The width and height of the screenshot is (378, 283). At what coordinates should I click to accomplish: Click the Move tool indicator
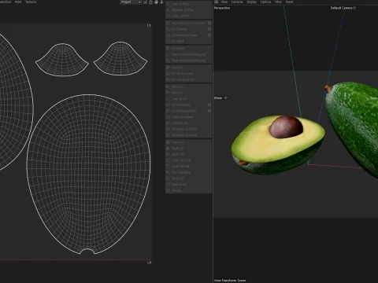pyautogui.click(x=220, y=97)
